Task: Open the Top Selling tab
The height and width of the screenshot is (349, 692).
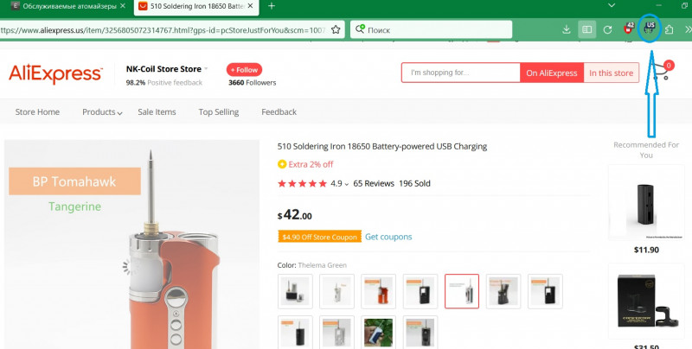Action: coord(218,112)
